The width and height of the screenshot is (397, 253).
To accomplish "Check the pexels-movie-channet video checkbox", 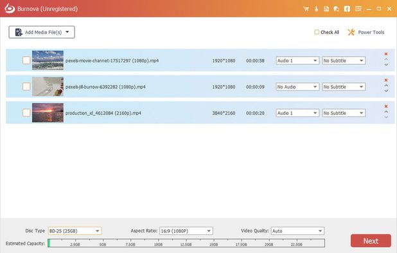I will coord(26,60).
